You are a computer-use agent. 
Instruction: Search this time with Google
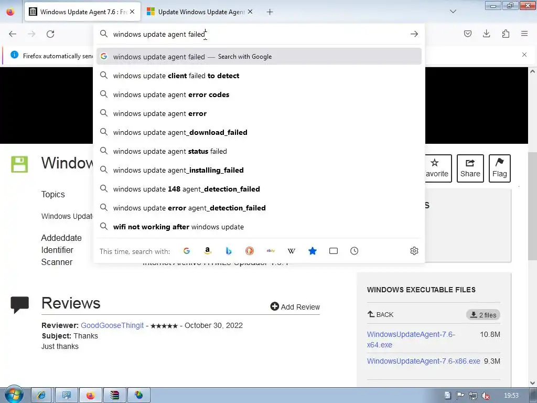pos(186,251)
